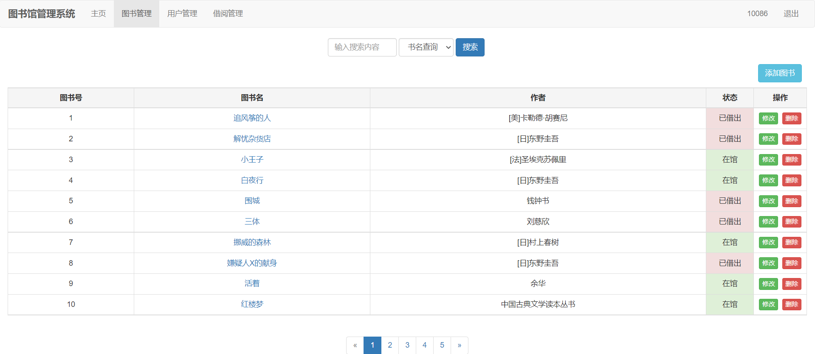Screen dimensions: 815x354
Task: Go to 用户管理 page
Action: click(182, 14)
